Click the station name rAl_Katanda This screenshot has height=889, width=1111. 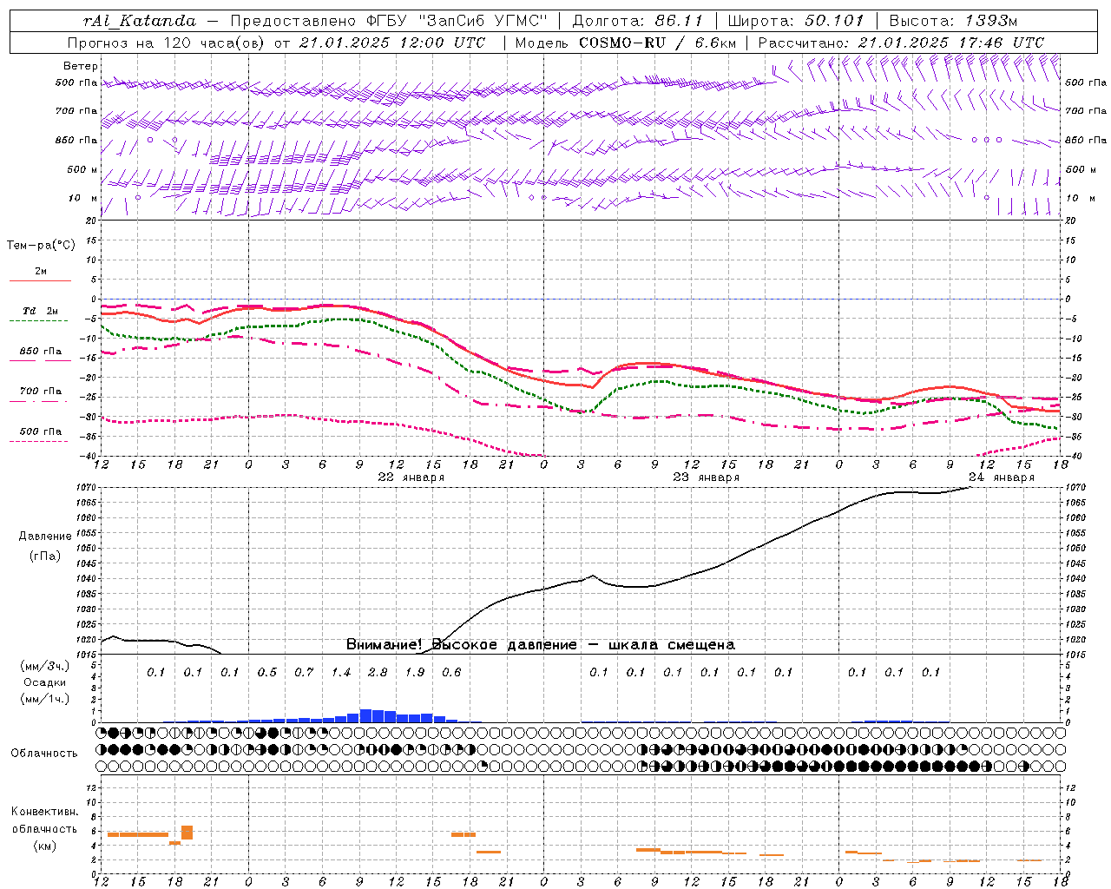(x=140, y=21)
